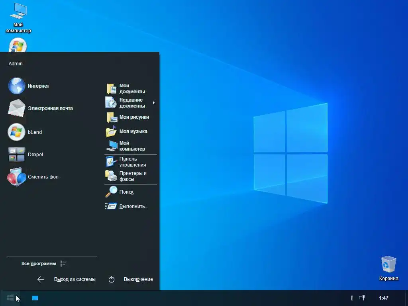Open Моя музыка folder icon
The height and width of the screenshot is (306, 408).
[112, 131]
